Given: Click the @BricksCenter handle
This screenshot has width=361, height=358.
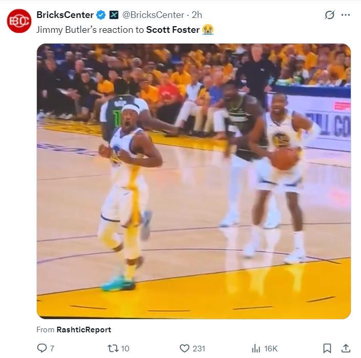Looking at the screenshot, I should (x=153, y=15).
